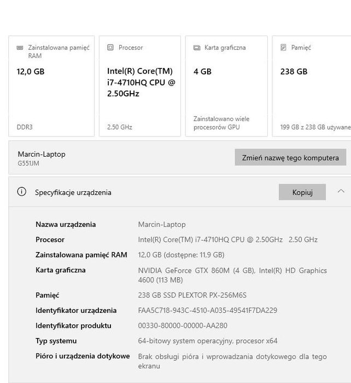
Task: Click the 238 GB SSD PLEXTOR value
Action: coord(192,295)
